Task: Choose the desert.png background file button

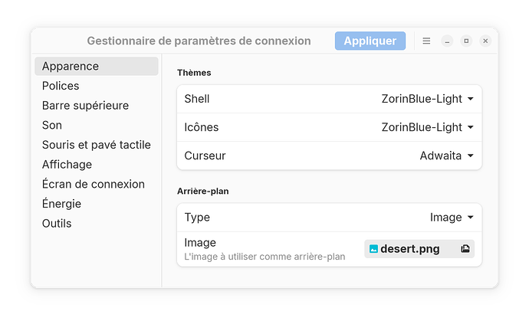Action: click(x=419, y=249)
